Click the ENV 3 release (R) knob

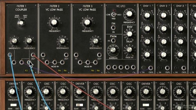[x=180, y=42]
